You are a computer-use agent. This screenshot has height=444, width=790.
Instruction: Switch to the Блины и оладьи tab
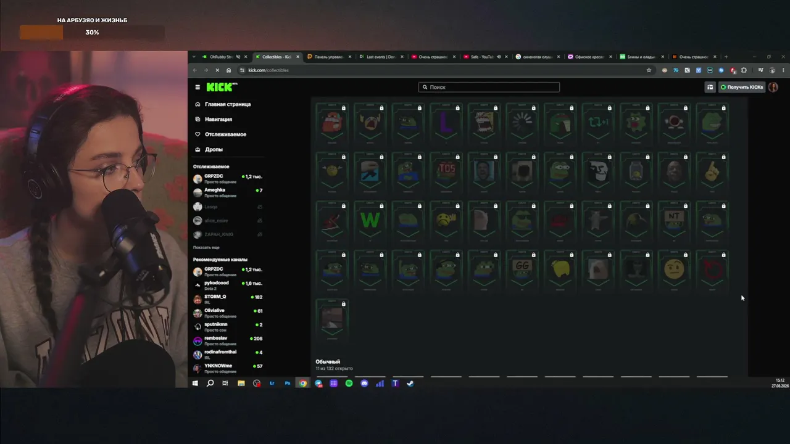pyautogui.click(x=641, y=57)
